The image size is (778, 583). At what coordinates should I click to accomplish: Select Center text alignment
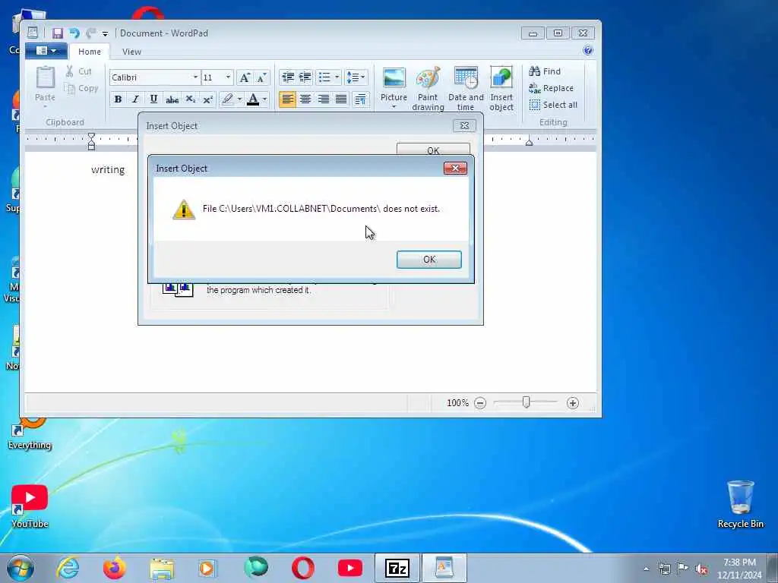[305, 99]
